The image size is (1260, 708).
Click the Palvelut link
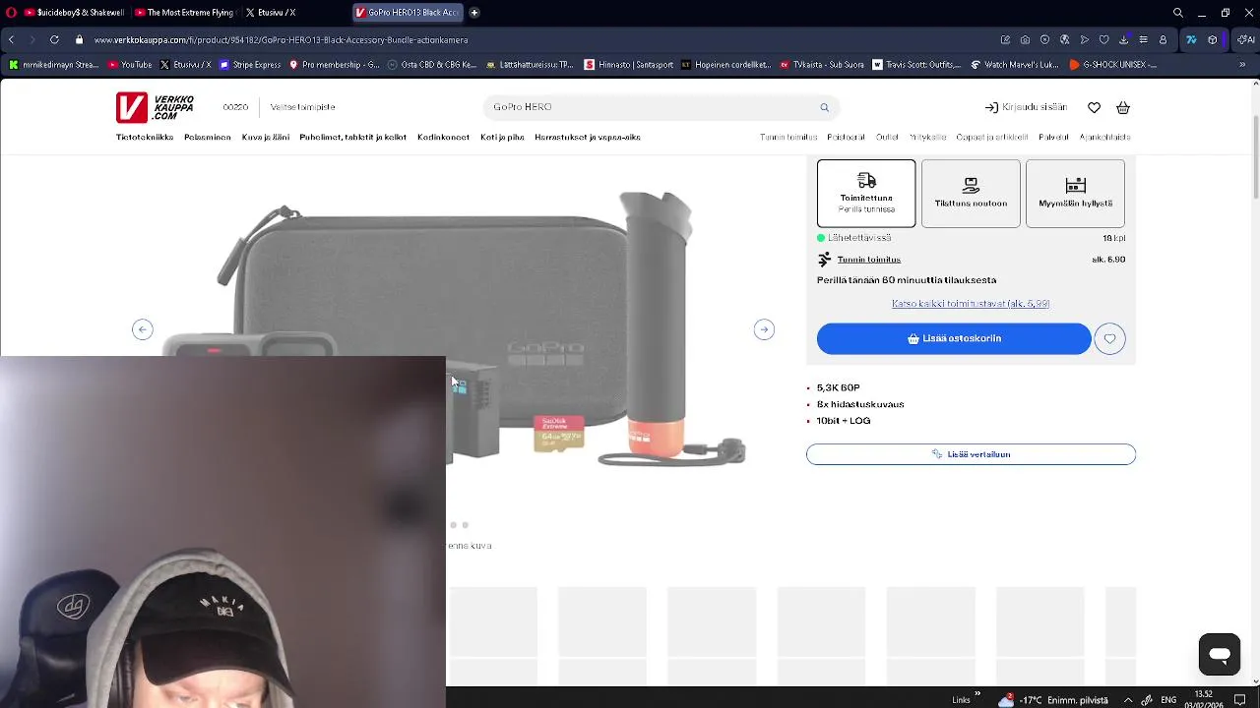tap(1053, 138)
